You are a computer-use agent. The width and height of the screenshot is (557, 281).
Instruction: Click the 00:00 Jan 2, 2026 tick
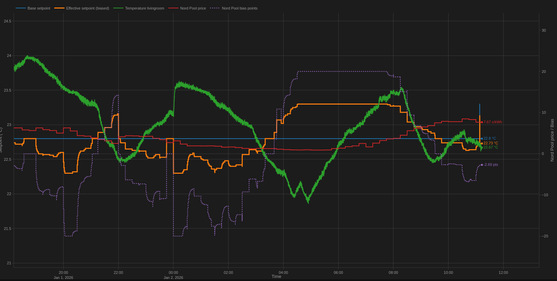(173, 273)
